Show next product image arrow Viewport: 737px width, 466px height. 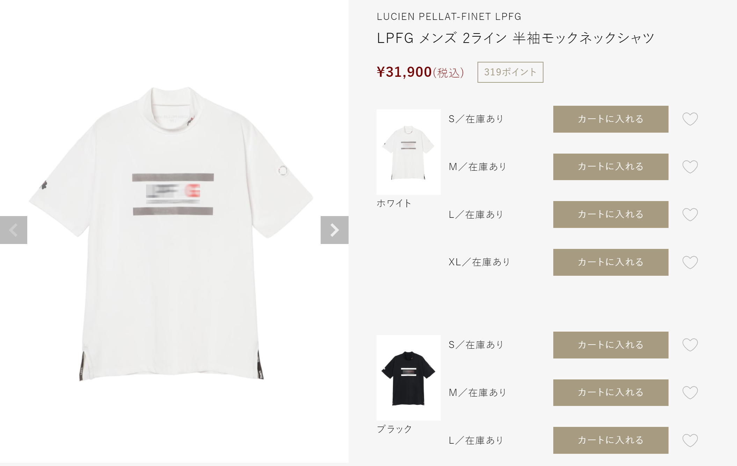click(x=335, y=230)
